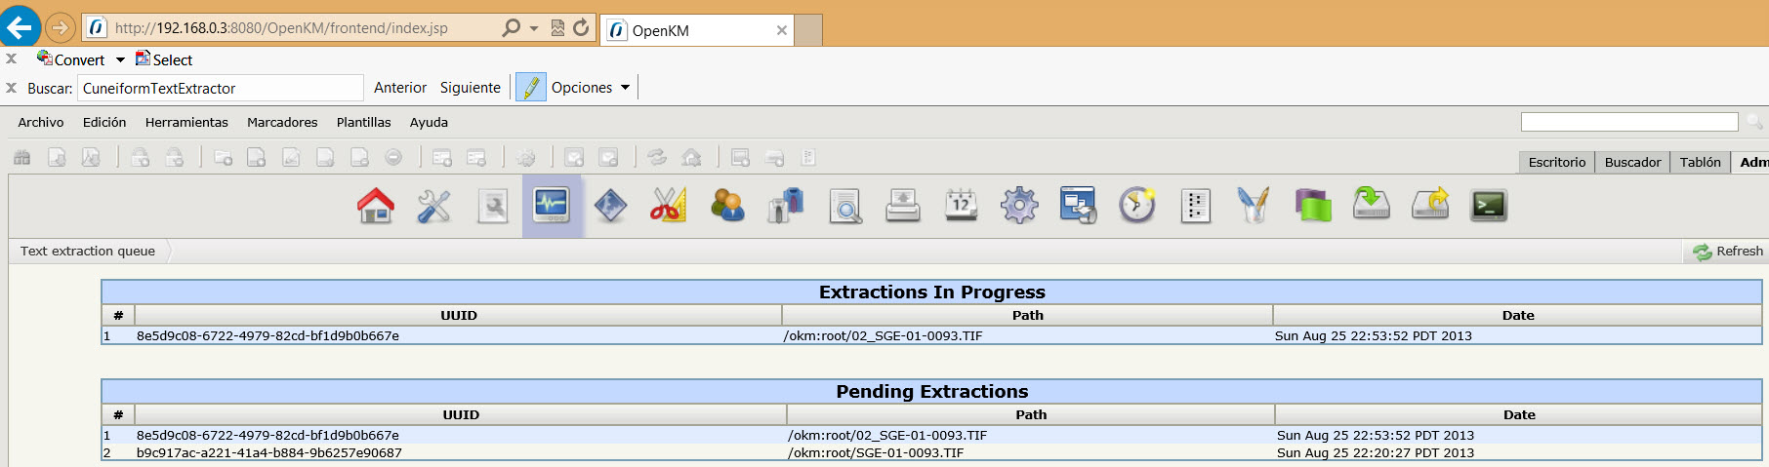Open the users and groups icon

727,206
